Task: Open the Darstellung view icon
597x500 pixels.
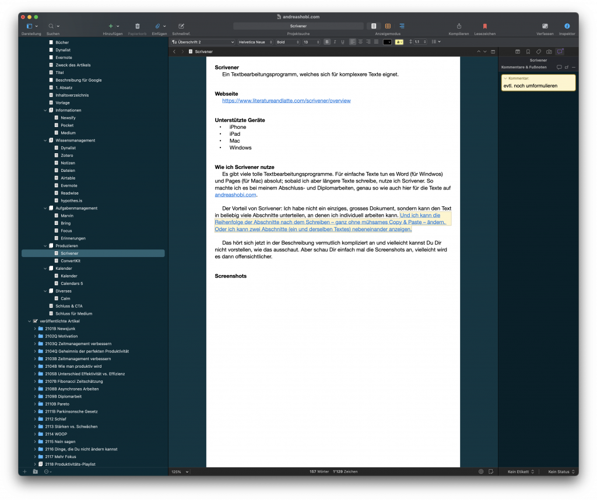Action: coord(29,26)
